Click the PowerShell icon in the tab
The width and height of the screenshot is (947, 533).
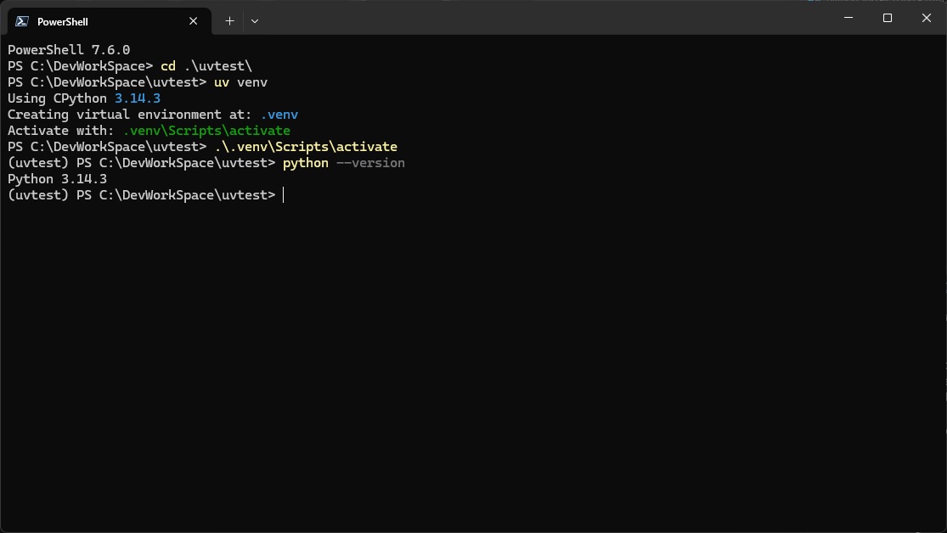[x=22, y=21]
